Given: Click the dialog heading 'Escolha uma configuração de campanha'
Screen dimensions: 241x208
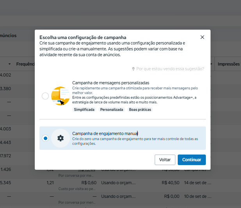Looking at the screenshot, I should [83, 37].
